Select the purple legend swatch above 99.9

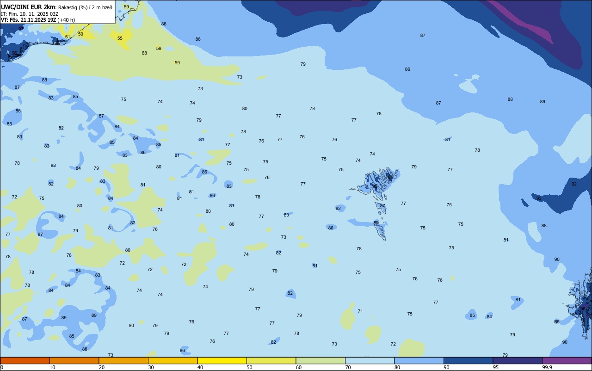(x=567, y=360)
